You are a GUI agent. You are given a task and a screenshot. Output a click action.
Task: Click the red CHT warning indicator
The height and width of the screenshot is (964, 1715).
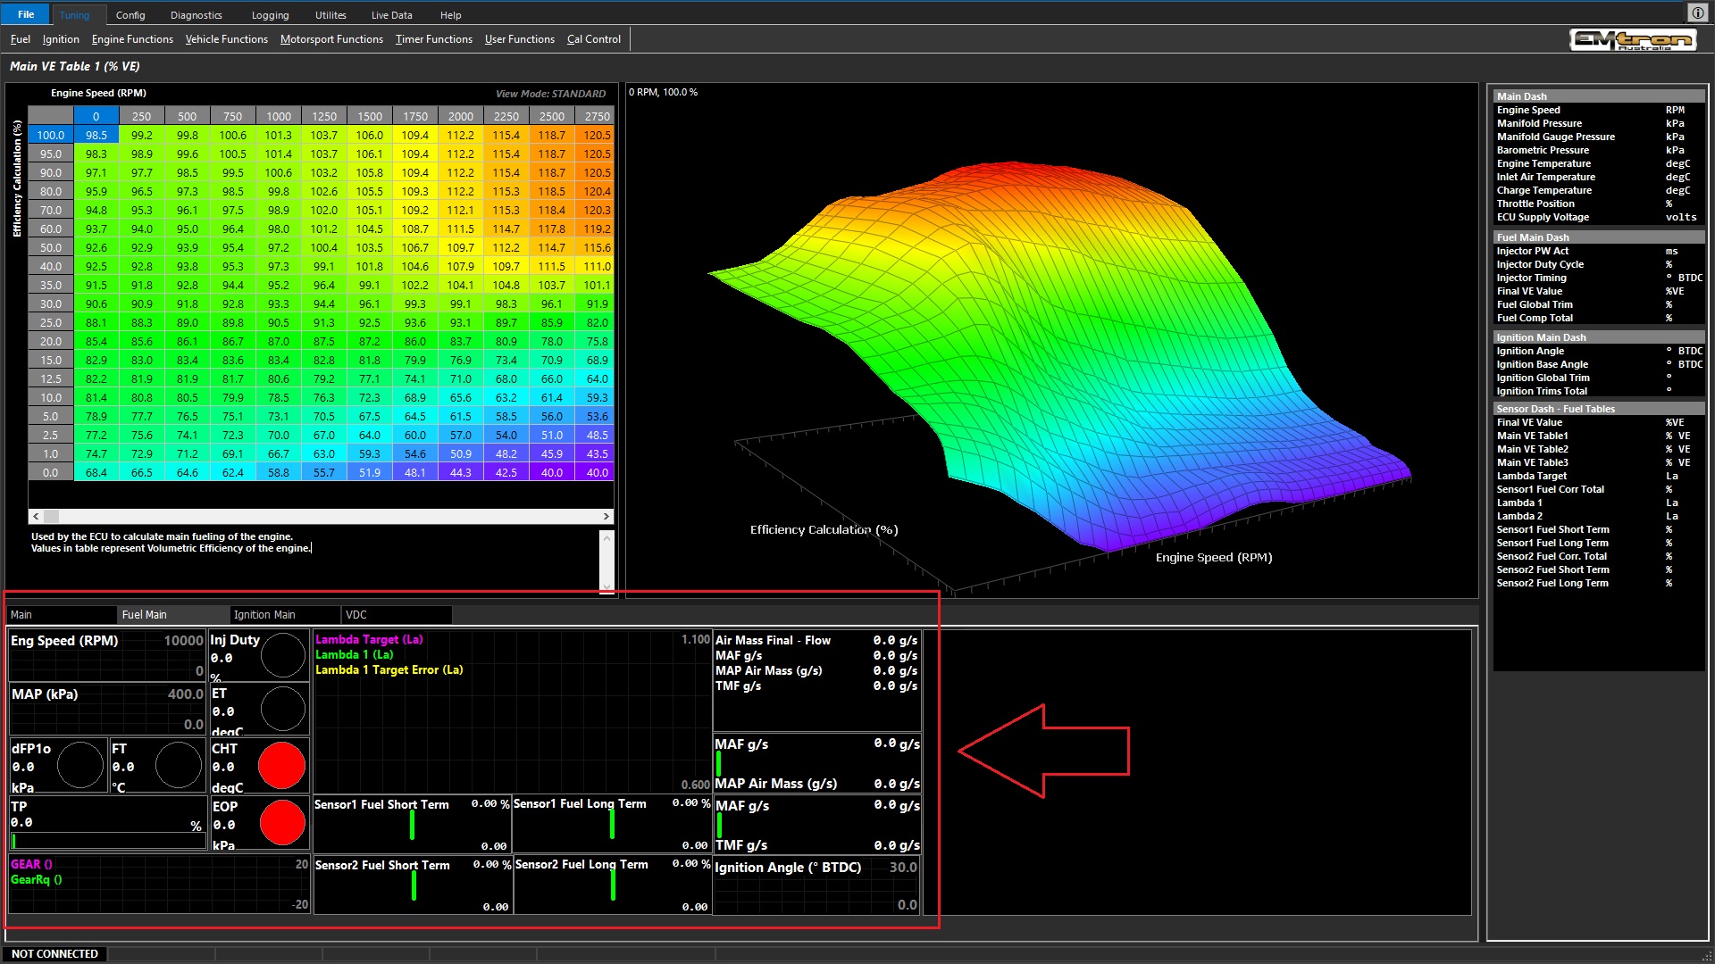281,766
